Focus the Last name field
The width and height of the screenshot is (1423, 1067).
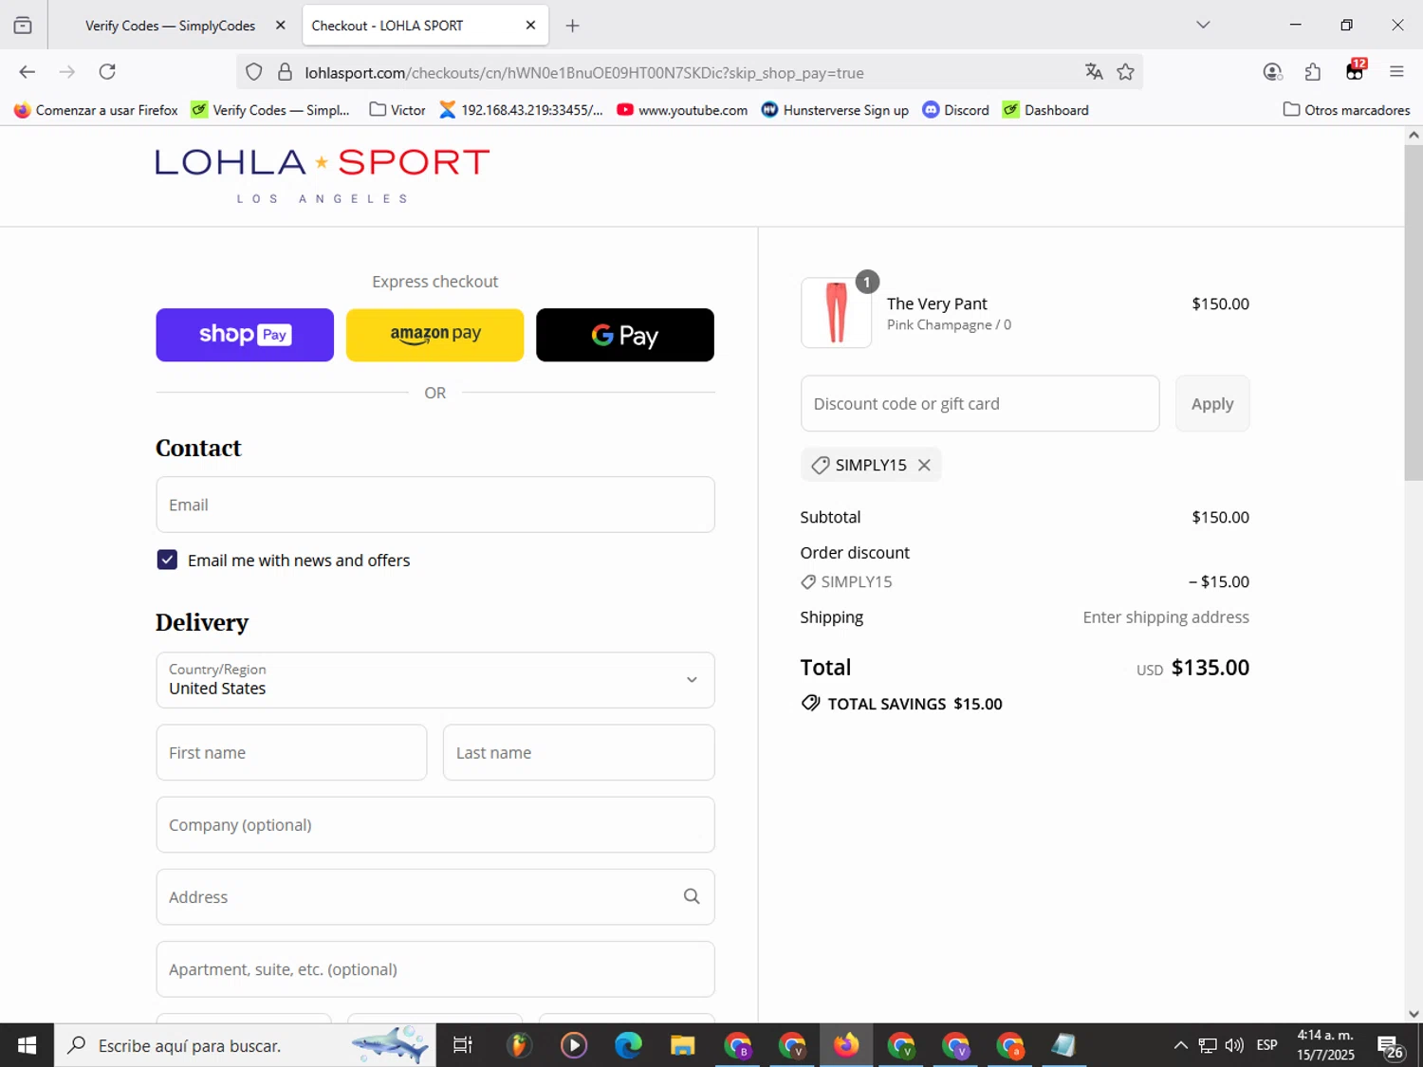coord(579,753)
